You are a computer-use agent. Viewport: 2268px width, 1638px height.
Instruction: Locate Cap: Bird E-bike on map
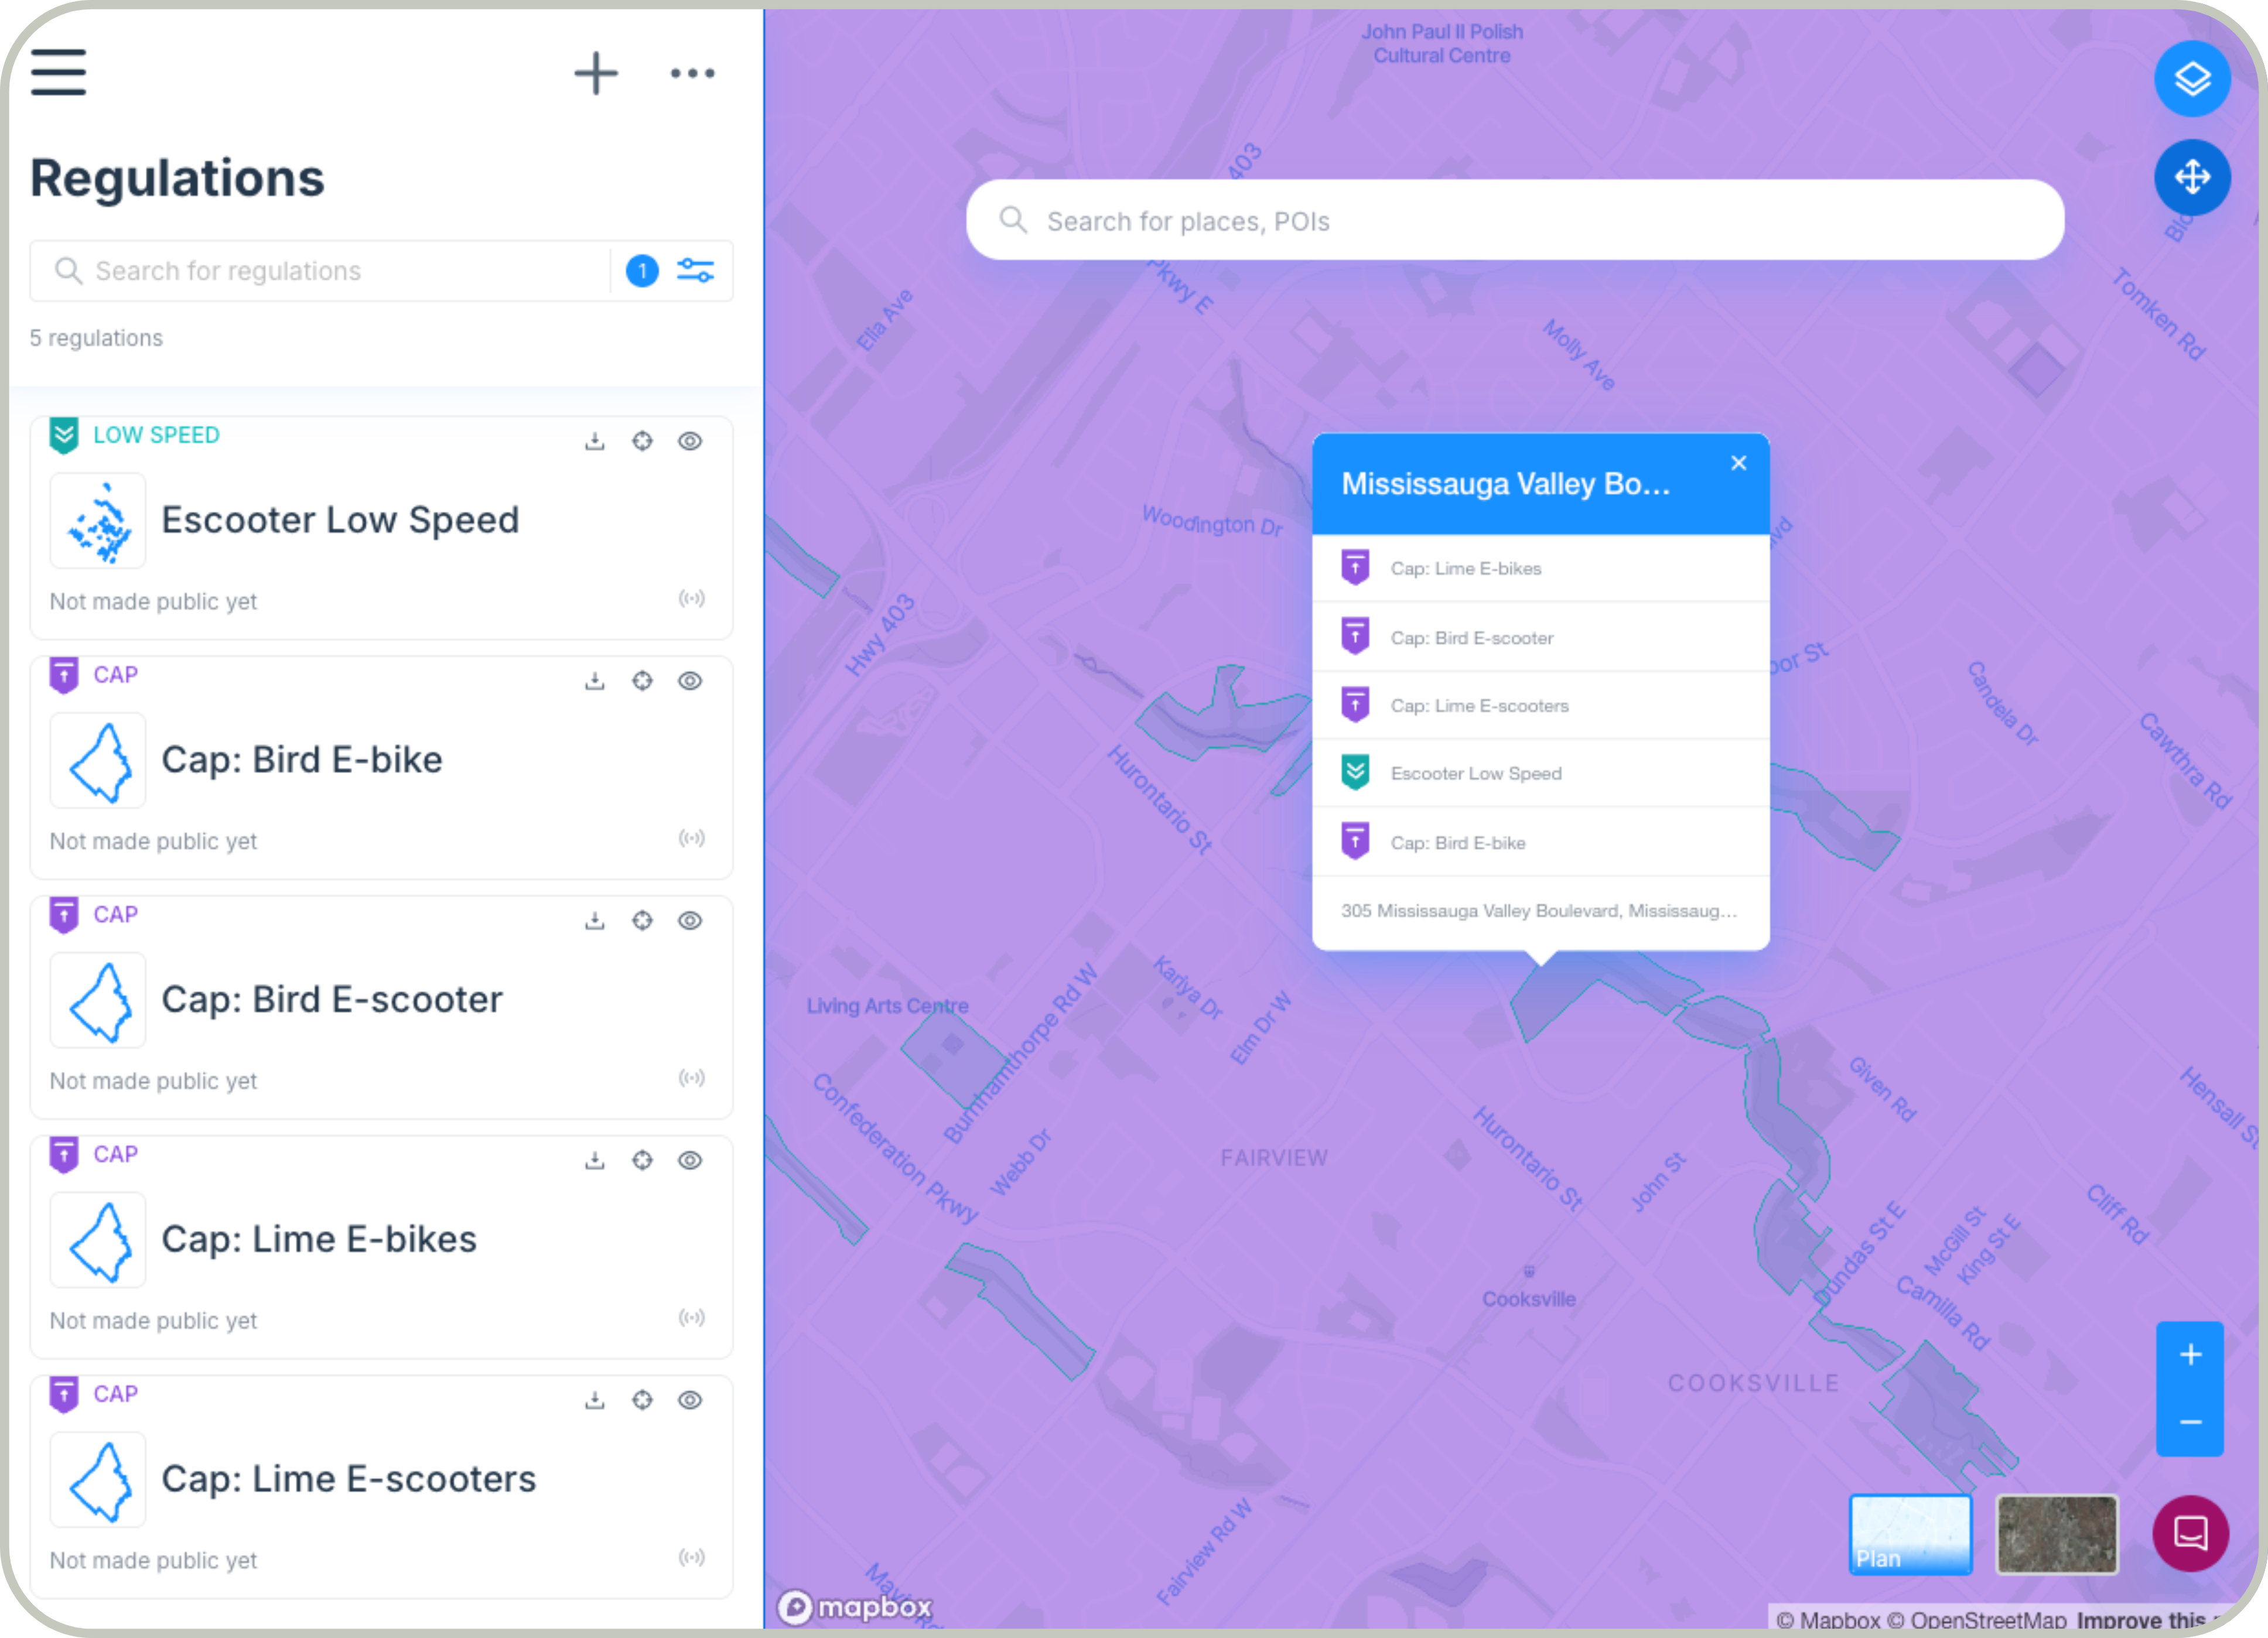[642, 681]
